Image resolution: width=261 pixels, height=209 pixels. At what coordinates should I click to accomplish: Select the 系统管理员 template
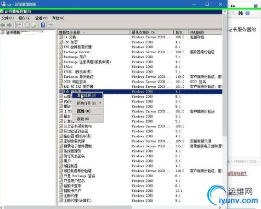[x=72, y=151]
